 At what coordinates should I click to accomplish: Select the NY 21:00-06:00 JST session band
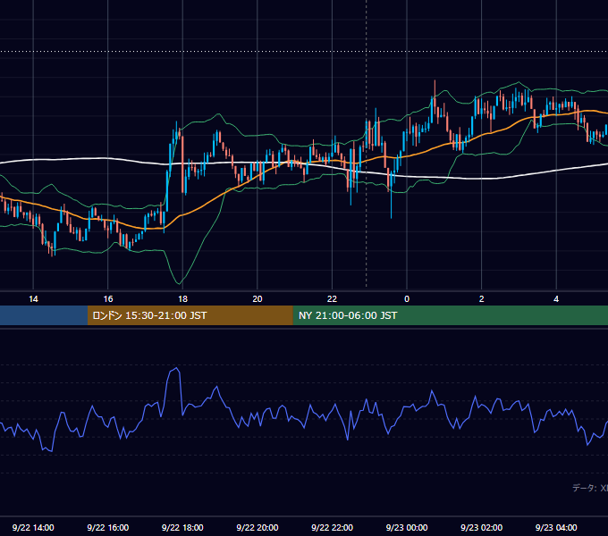tap(450, 315)
